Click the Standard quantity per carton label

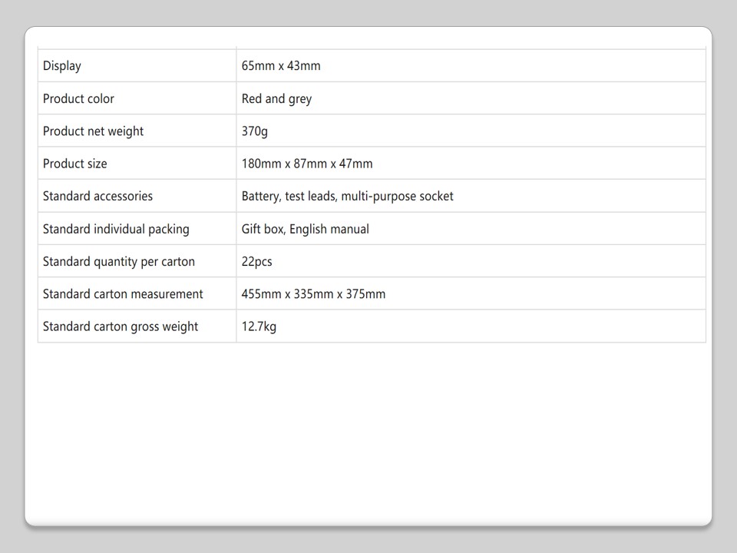click(119, 262)
